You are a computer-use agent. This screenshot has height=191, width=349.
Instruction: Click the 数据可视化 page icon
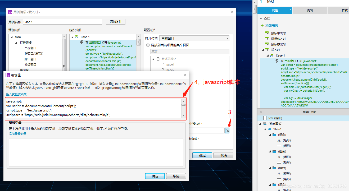click(x=158, y=59)
